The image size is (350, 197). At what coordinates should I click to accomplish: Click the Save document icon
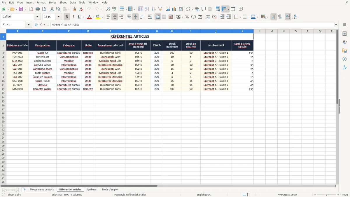pos(21,9)
